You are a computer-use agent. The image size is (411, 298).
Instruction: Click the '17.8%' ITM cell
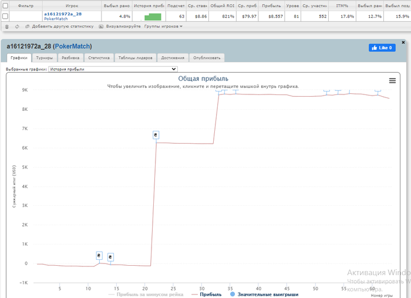click(x=342, y=16)
